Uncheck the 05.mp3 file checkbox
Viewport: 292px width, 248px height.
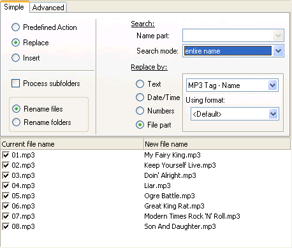point(6,196)
